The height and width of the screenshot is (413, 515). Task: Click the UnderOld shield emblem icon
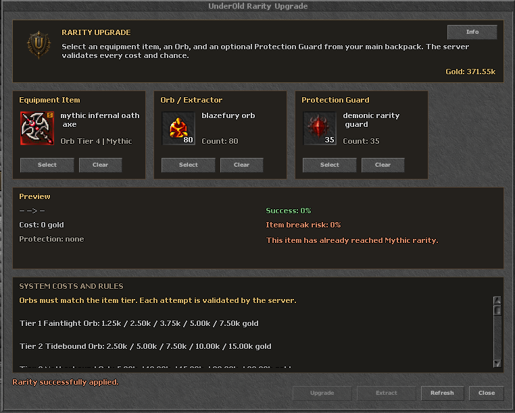tap(39, 45)
